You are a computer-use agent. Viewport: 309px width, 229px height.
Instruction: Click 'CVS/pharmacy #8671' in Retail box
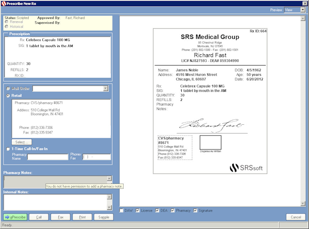point(46,103)
